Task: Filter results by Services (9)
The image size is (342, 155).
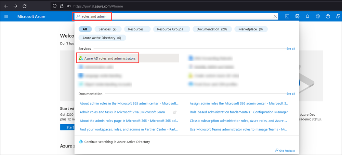Action: 107,29
